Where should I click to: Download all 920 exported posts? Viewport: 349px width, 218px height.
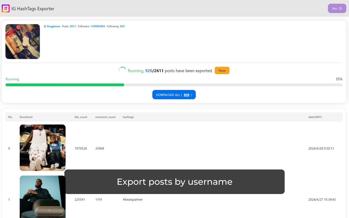pyautogui.click(x=174, y=95)
